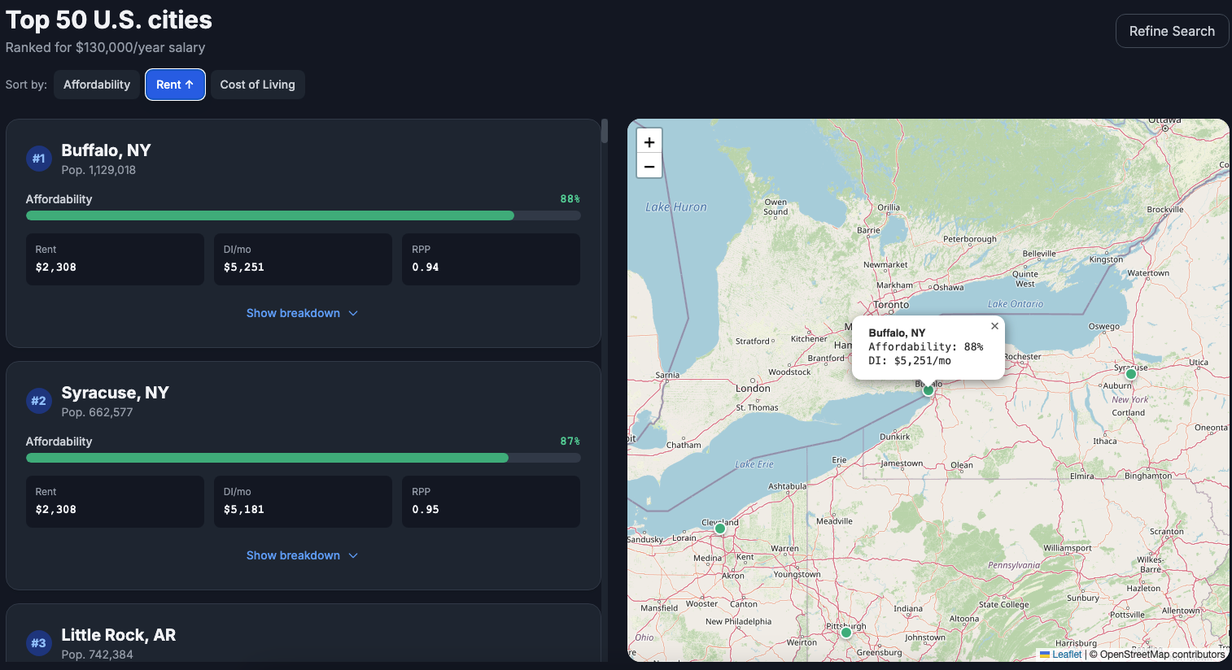This screenshot has height=670, width=1232.
Task: Zoom out on the map
Action: (x=649, y=166)
